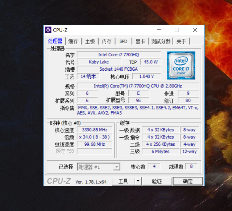
Task: Open the 内存 tab
Action: pos(107,41)
